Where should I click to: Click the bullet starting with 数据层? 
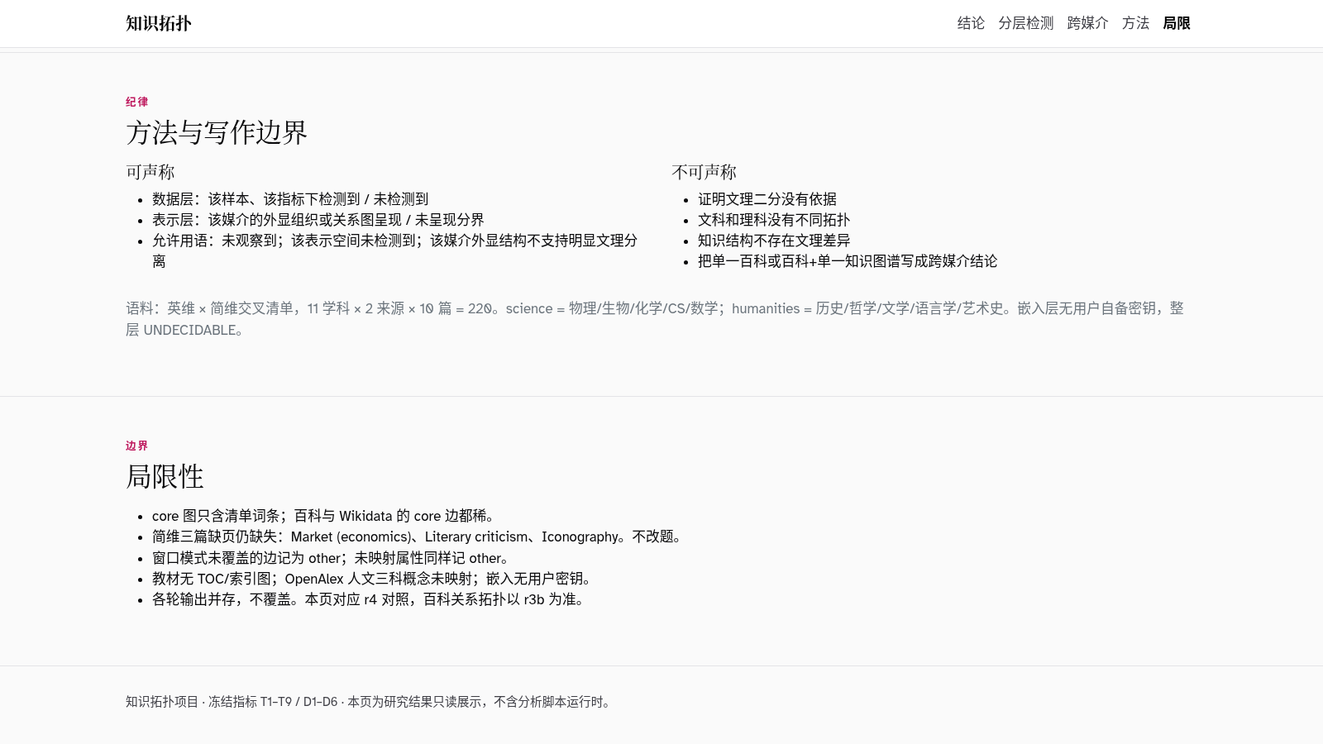290,199
